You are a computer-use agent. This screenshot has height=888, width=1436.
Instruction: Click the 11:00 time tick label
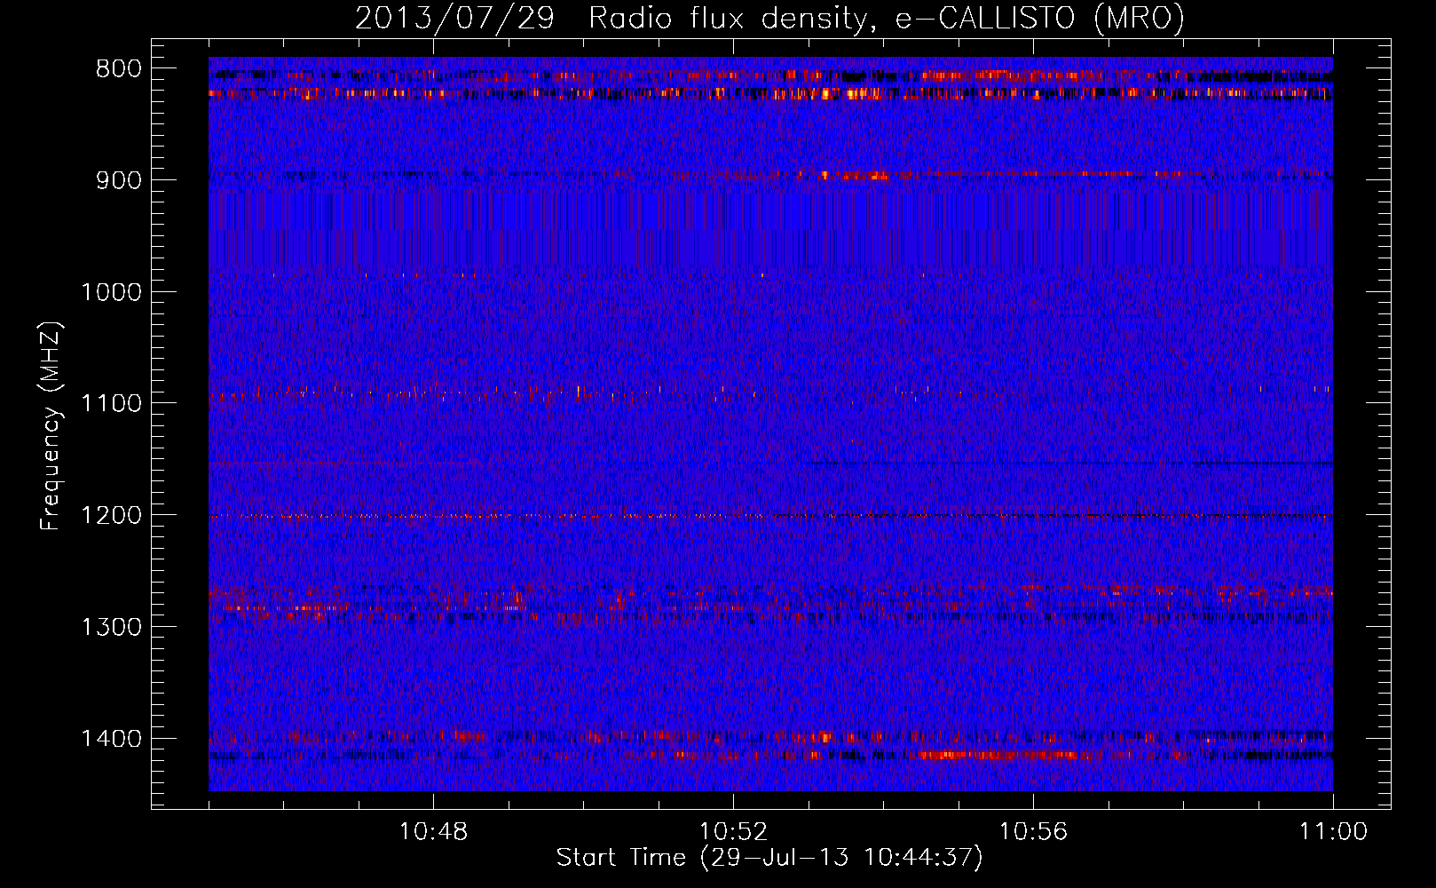click(1333, 832)
